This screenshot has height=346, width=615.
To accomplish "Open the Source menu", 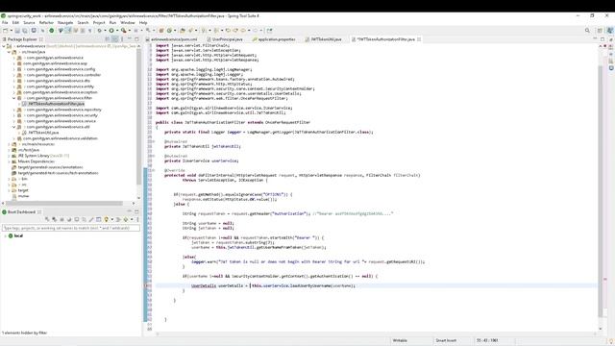I will pos(29,23).
